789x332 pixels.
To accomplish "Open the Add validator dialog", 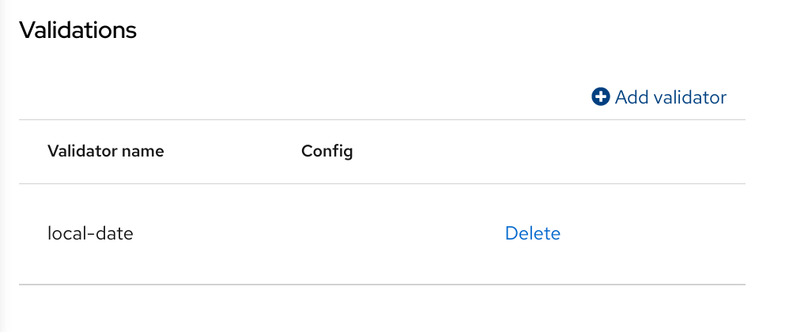I will click(659, 97).
